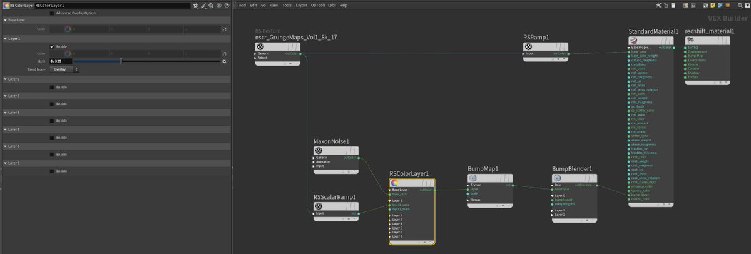Click Surface input on redshift_material1 node
The image size is (751, 254).
click(685, 47)
